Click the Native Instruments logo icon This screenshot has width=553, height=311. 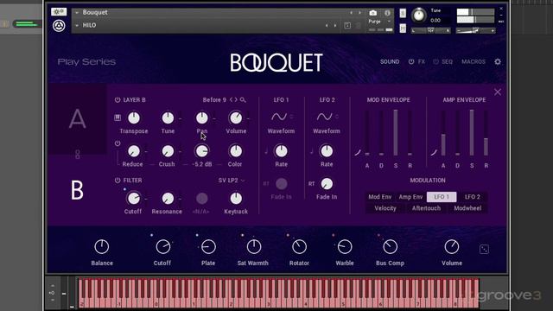[59, 26]
